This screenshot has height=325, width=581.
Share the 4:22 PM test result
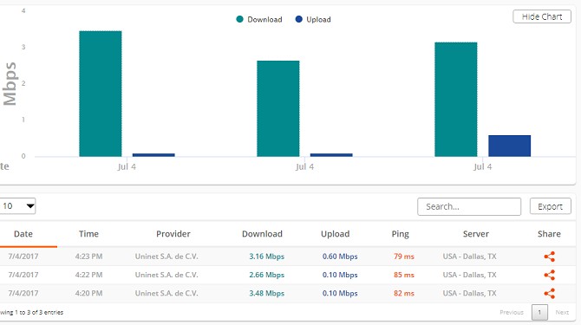549,275
